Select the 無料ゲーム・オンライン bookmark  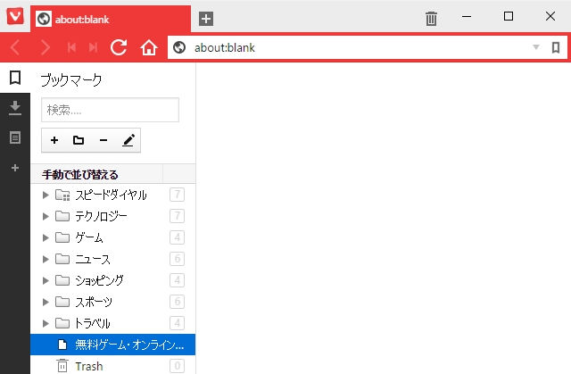[x=113, y=345]
